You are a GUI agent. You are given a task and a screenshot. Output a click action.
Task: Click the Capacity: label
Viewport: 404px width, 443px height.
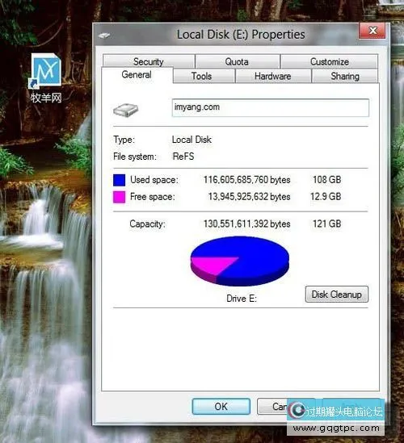tap(147, 224)
